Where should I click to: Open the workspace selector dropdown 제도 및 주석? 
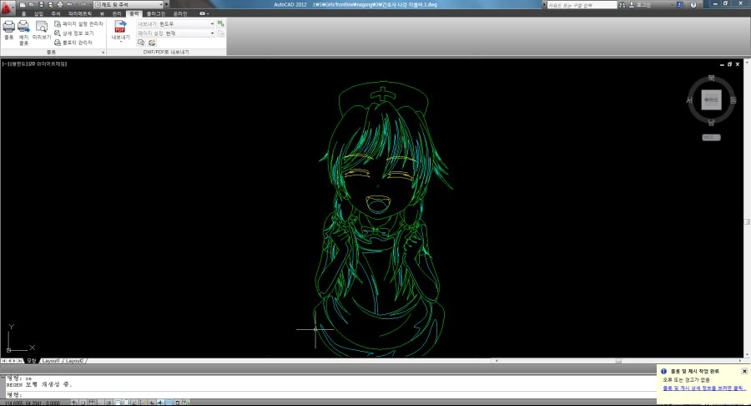click(129, 4)
